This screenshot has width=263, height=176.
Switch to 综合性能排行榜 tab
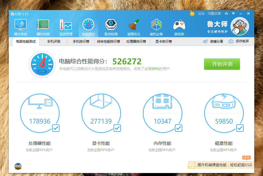pyautogui.click(x=109, y=41)
